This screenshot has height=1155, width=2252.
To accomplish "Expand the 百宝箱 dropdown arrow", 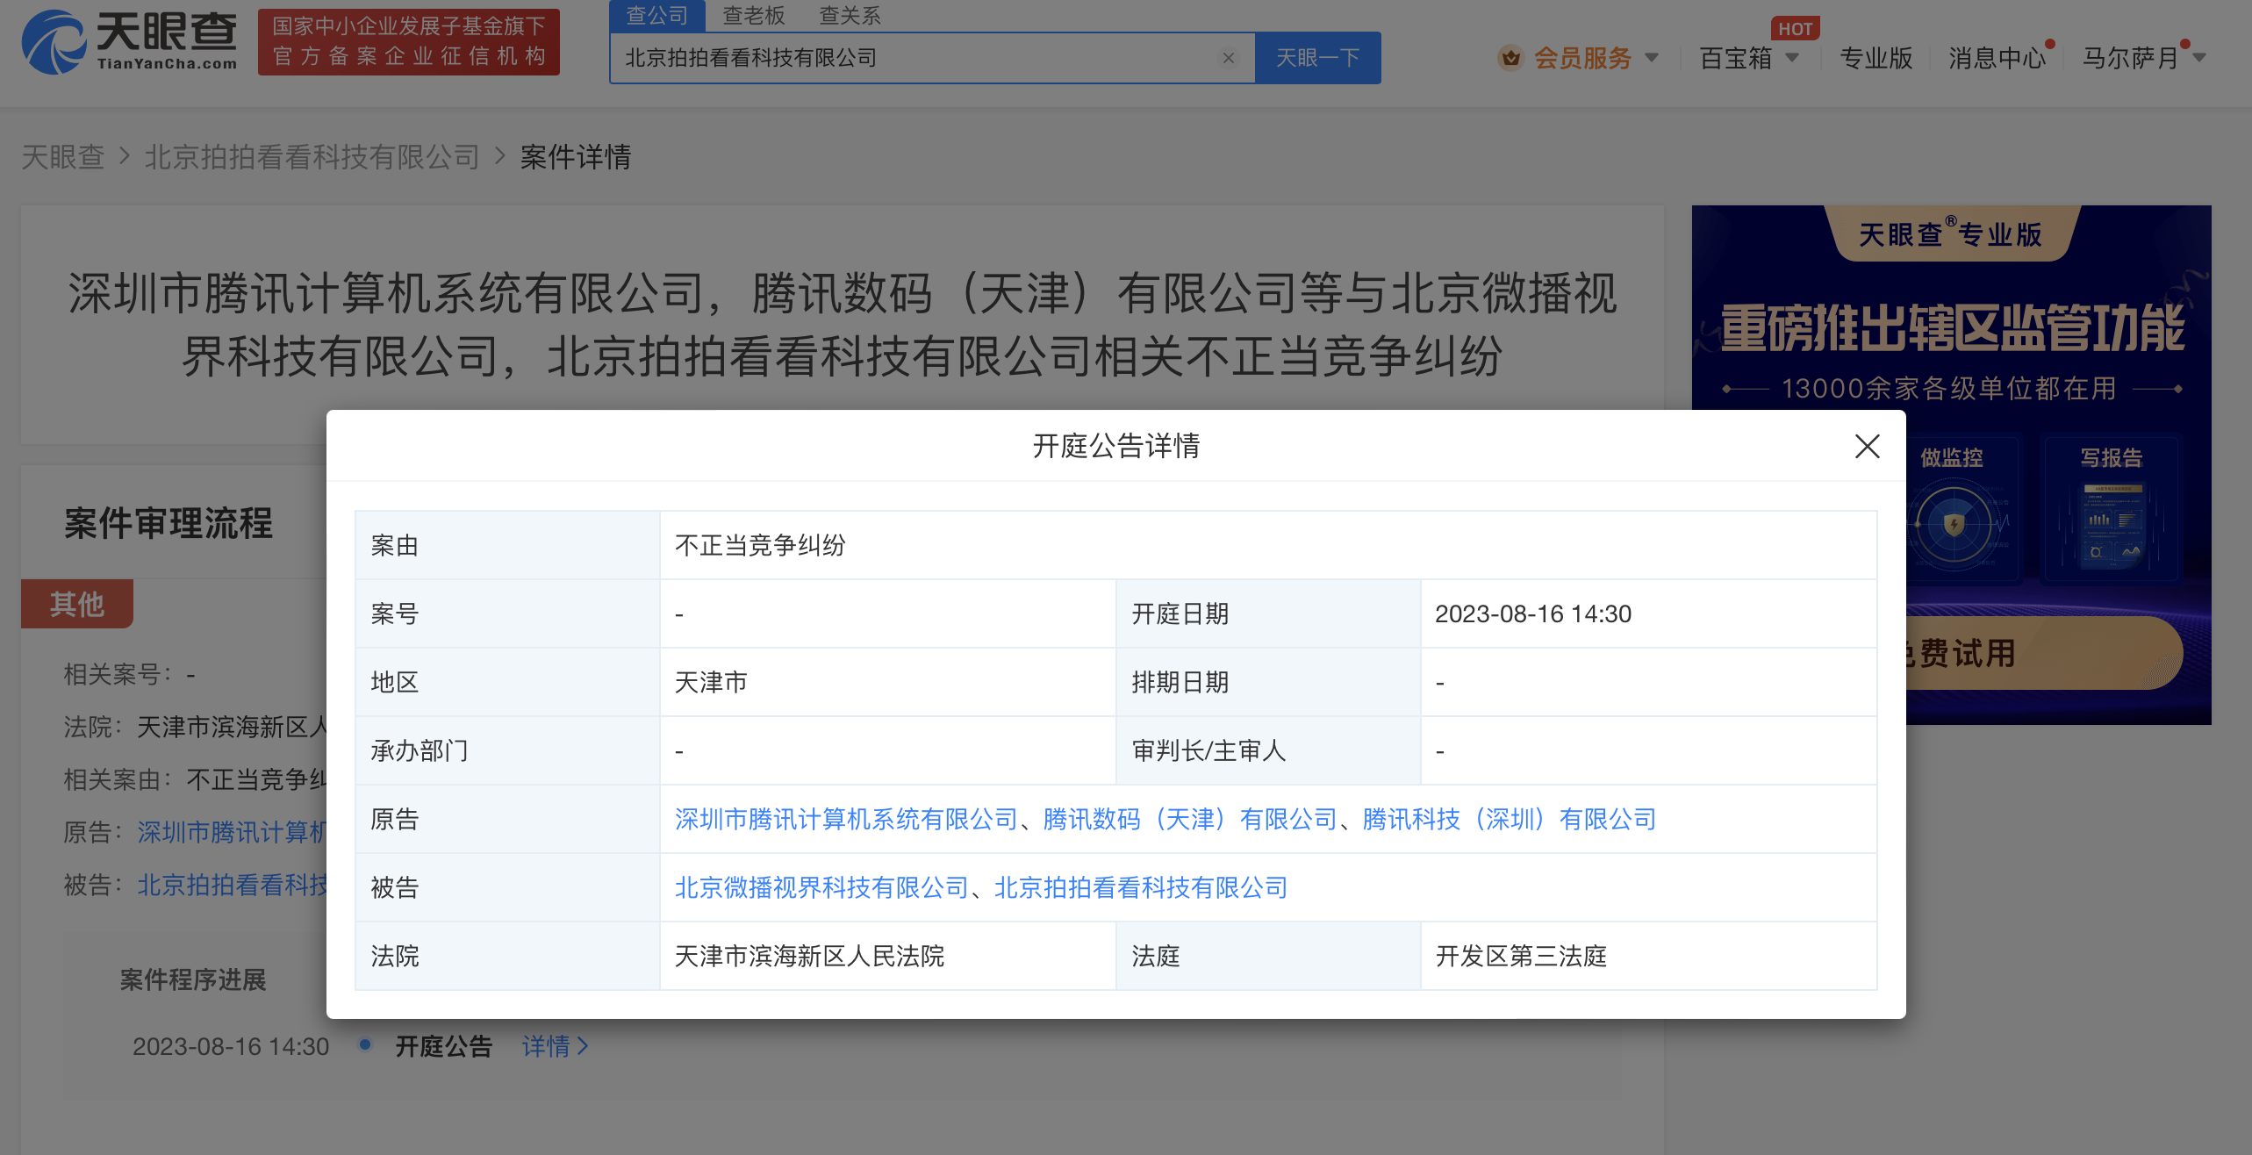I will pos(1792,58).
